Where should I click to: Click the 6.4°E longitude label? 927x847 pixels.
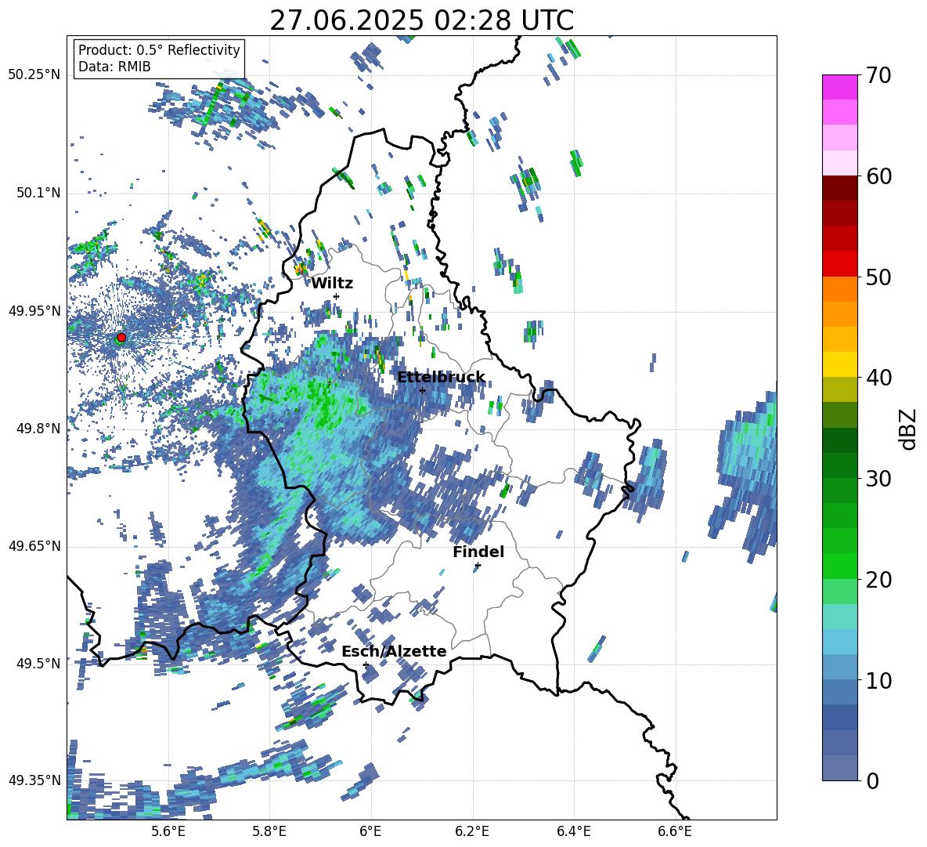574,831
